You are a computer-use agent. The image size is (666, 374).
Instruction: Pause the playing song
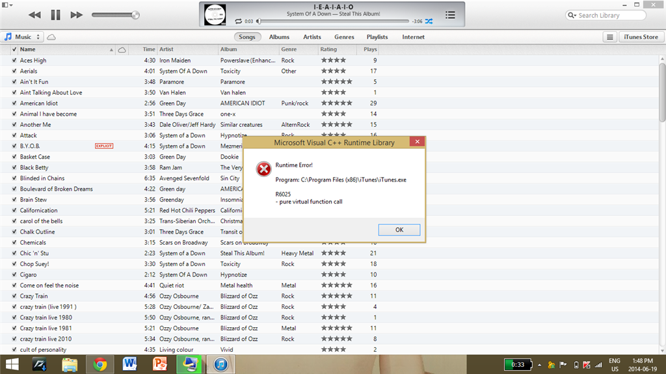point(56,15)
